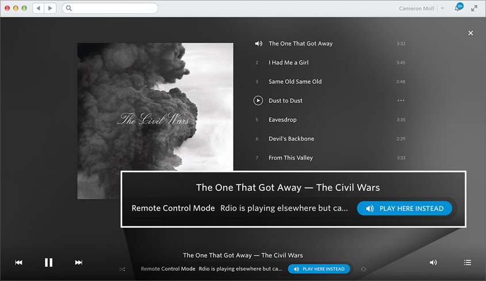Click the 3:32 duration of first track
This screenshot has height=281, width=486.
[x=401, y=44]
